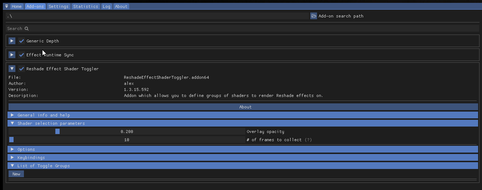The image size is (482, 190).
Task: Click the ReshadeEffectShaderToggler.addon64 file name
Action: tap(166, 77)
